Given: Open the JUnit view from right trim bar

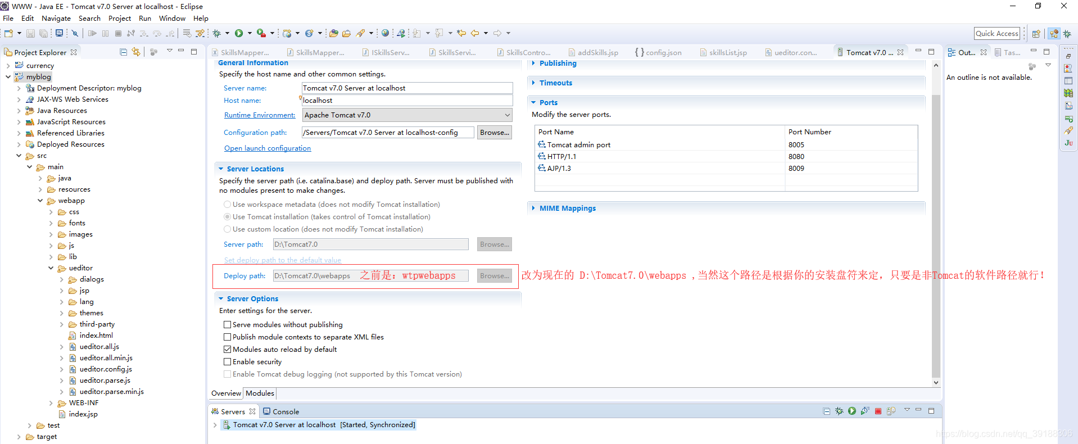Looking at the screenshot, I should [x=1068, y=143].
